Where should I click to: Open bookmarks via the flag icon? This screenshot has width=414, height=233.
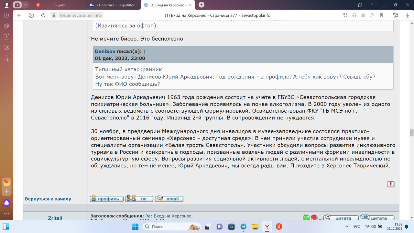tap(381, 15)
